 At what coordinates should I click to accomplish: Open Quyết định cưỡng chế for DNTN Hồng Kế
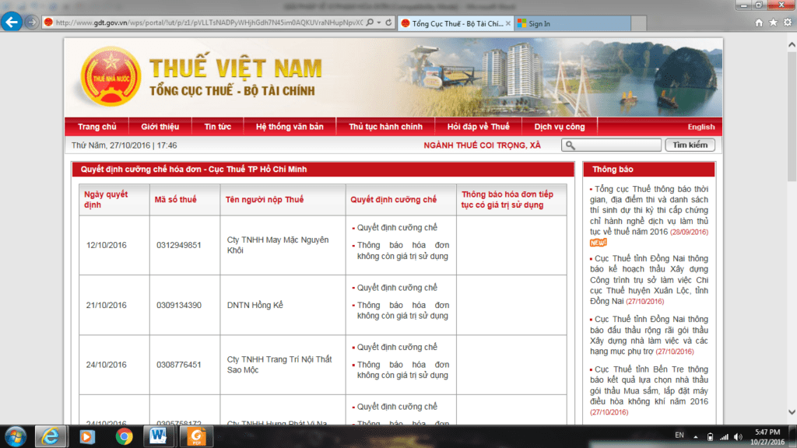click(397, 288)
